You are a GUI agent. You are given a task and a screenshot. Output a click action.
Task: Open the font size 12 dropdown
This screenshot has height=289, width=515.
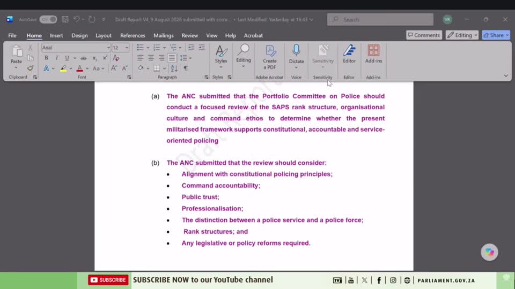pyautogui.click(x=127, y=48)
